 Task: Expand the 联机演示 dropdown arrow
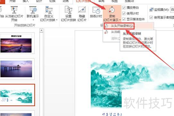coord(33,20)
